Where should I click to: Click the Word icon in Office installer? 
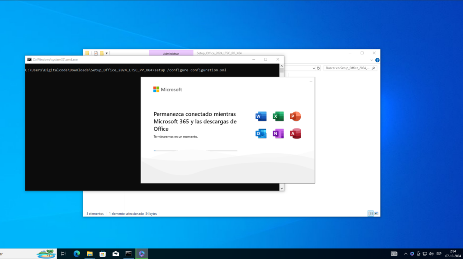(261, 117)
